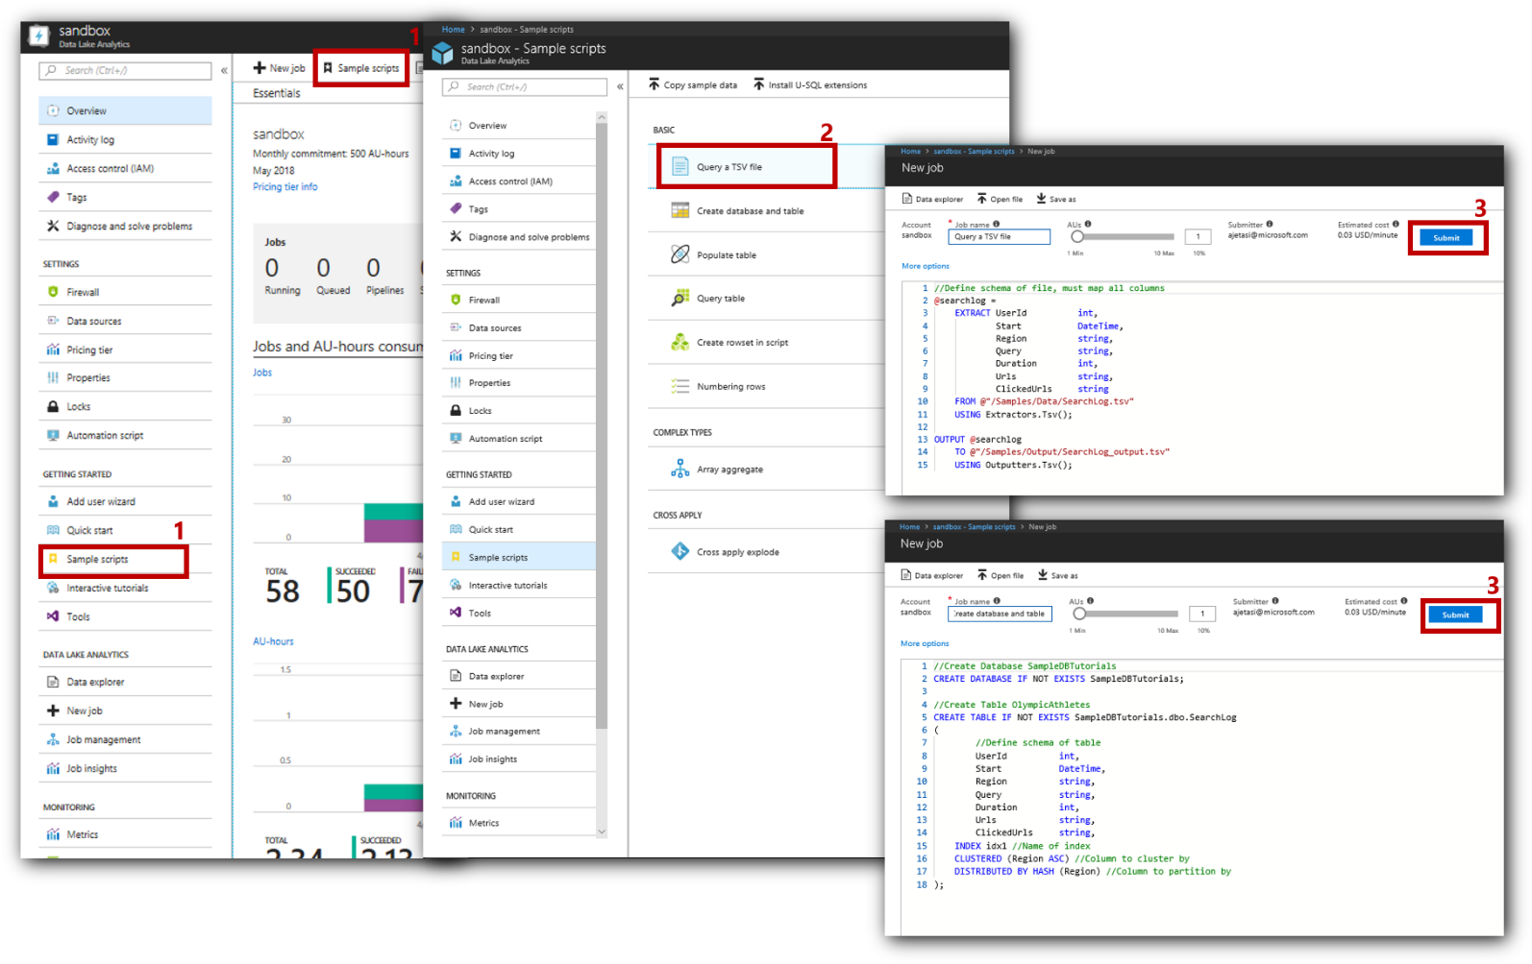This screenshot has height=964, width=1532.
Task: Click the Jobs link above the chart
Action: point(262,373)
